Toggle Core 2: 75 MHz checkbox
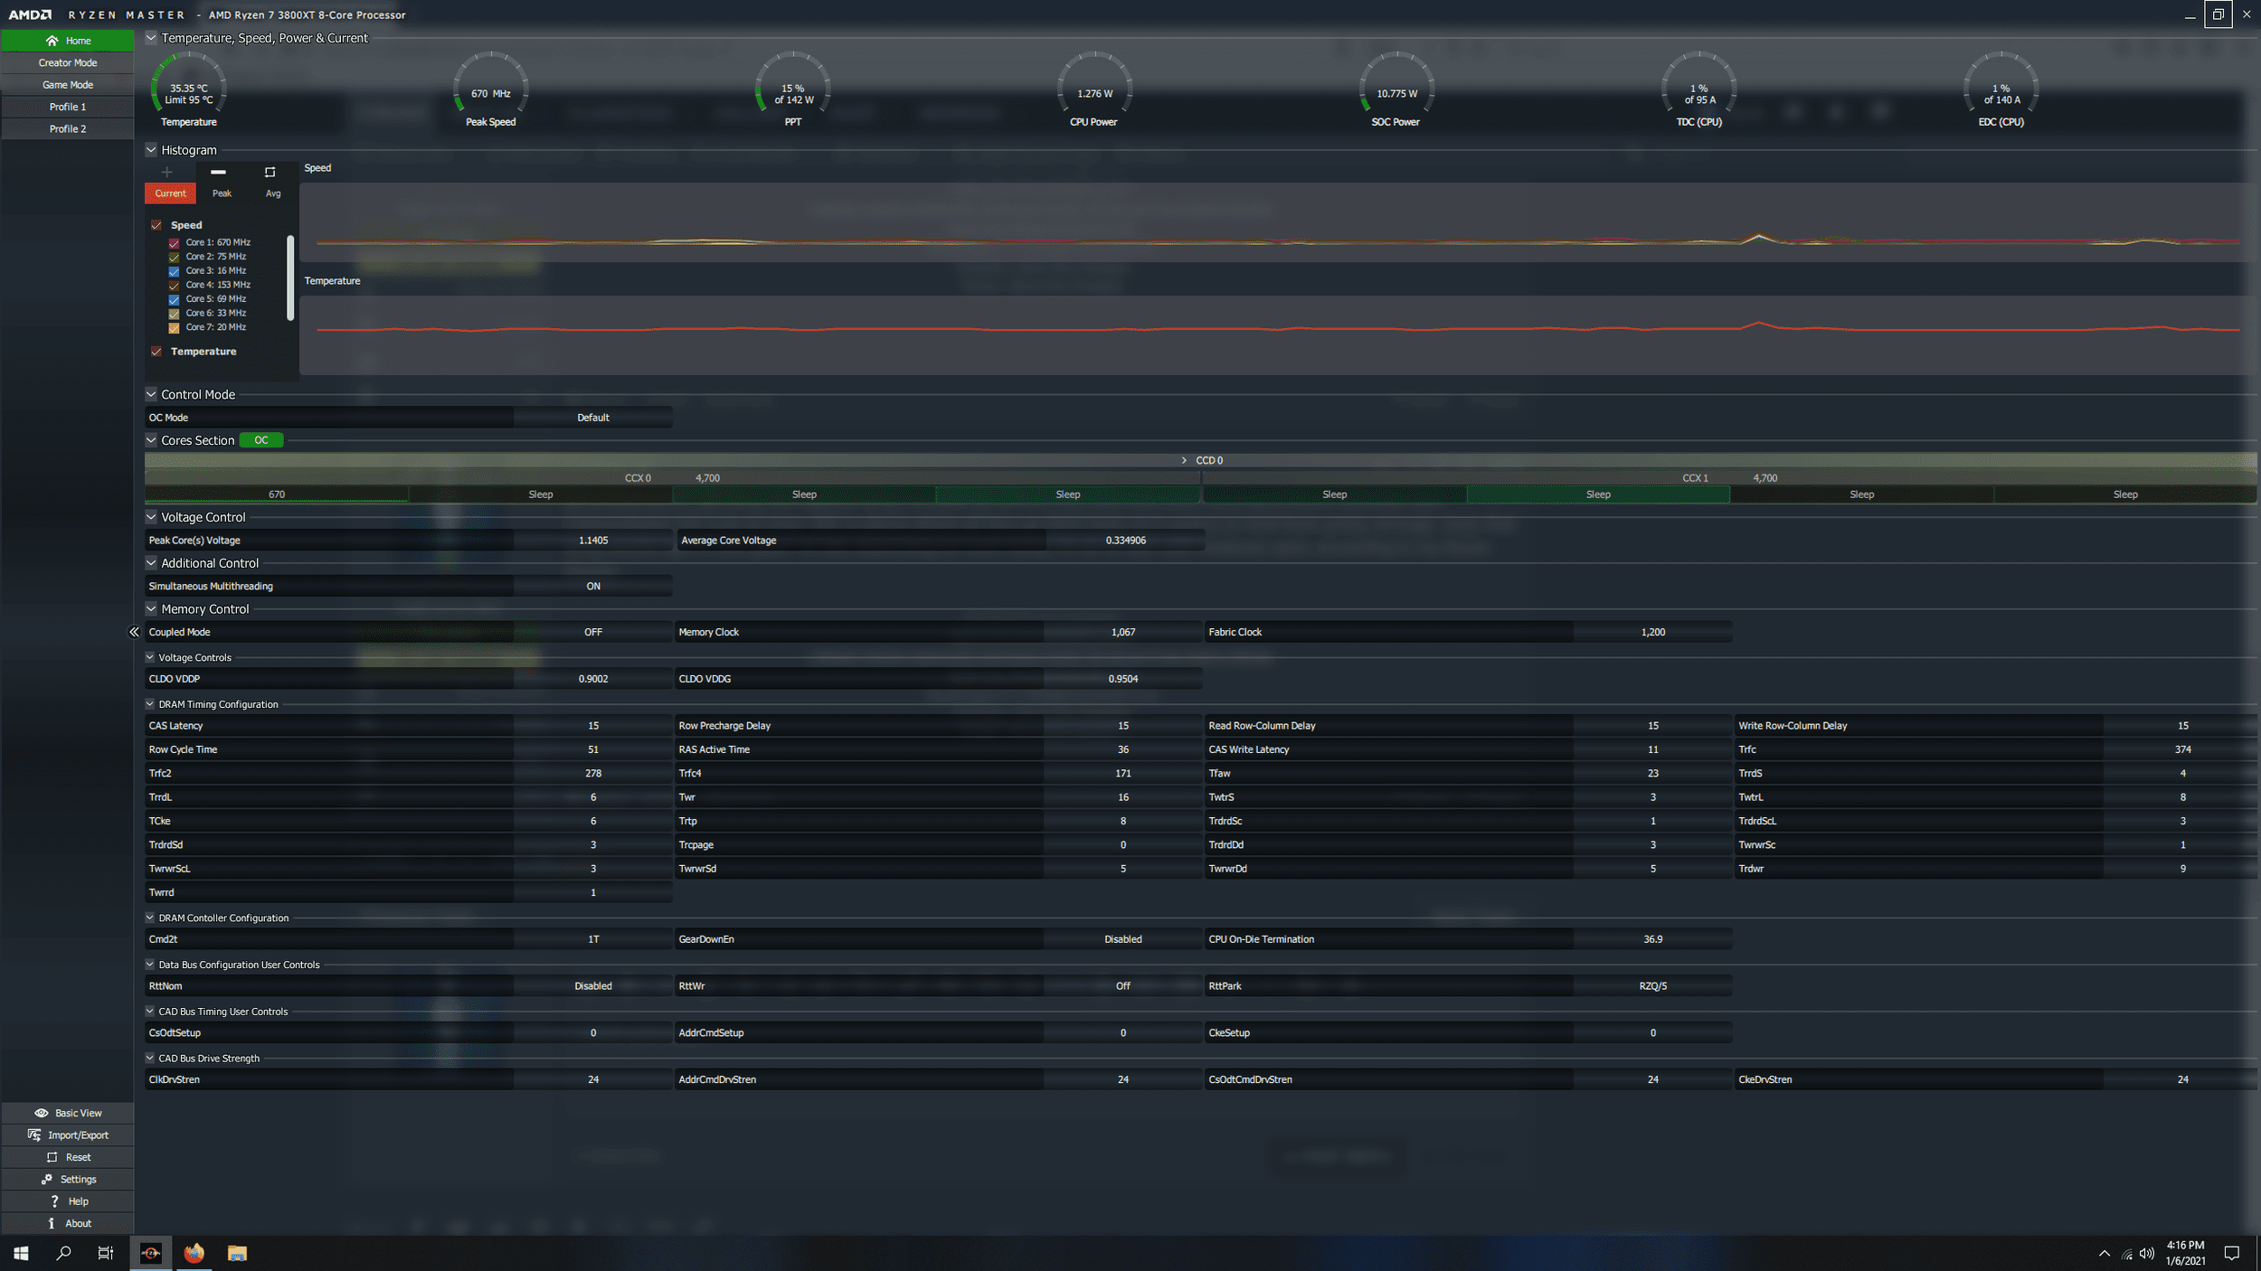 pos(174,257)
